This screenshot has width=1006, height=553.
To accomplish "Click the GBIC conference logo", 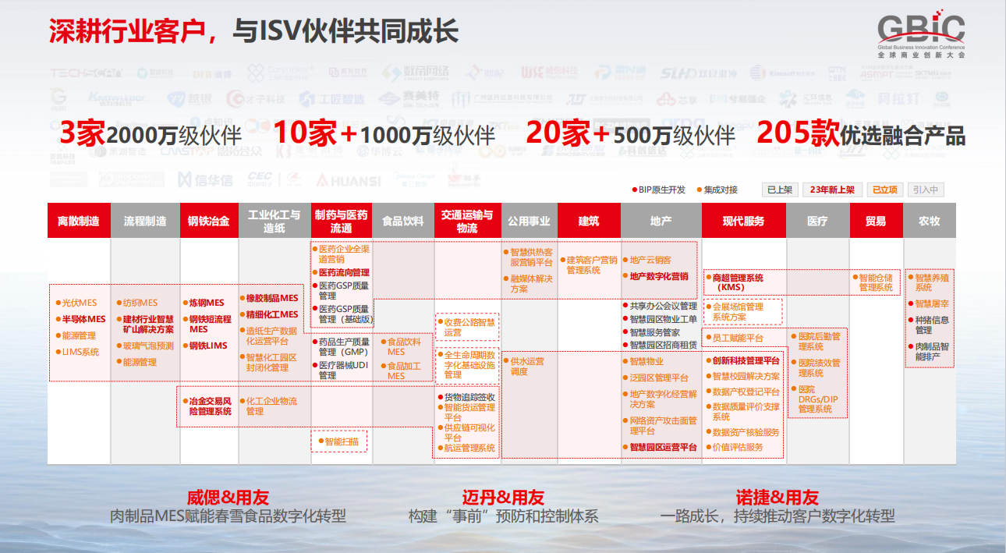I will pos(920,37).
